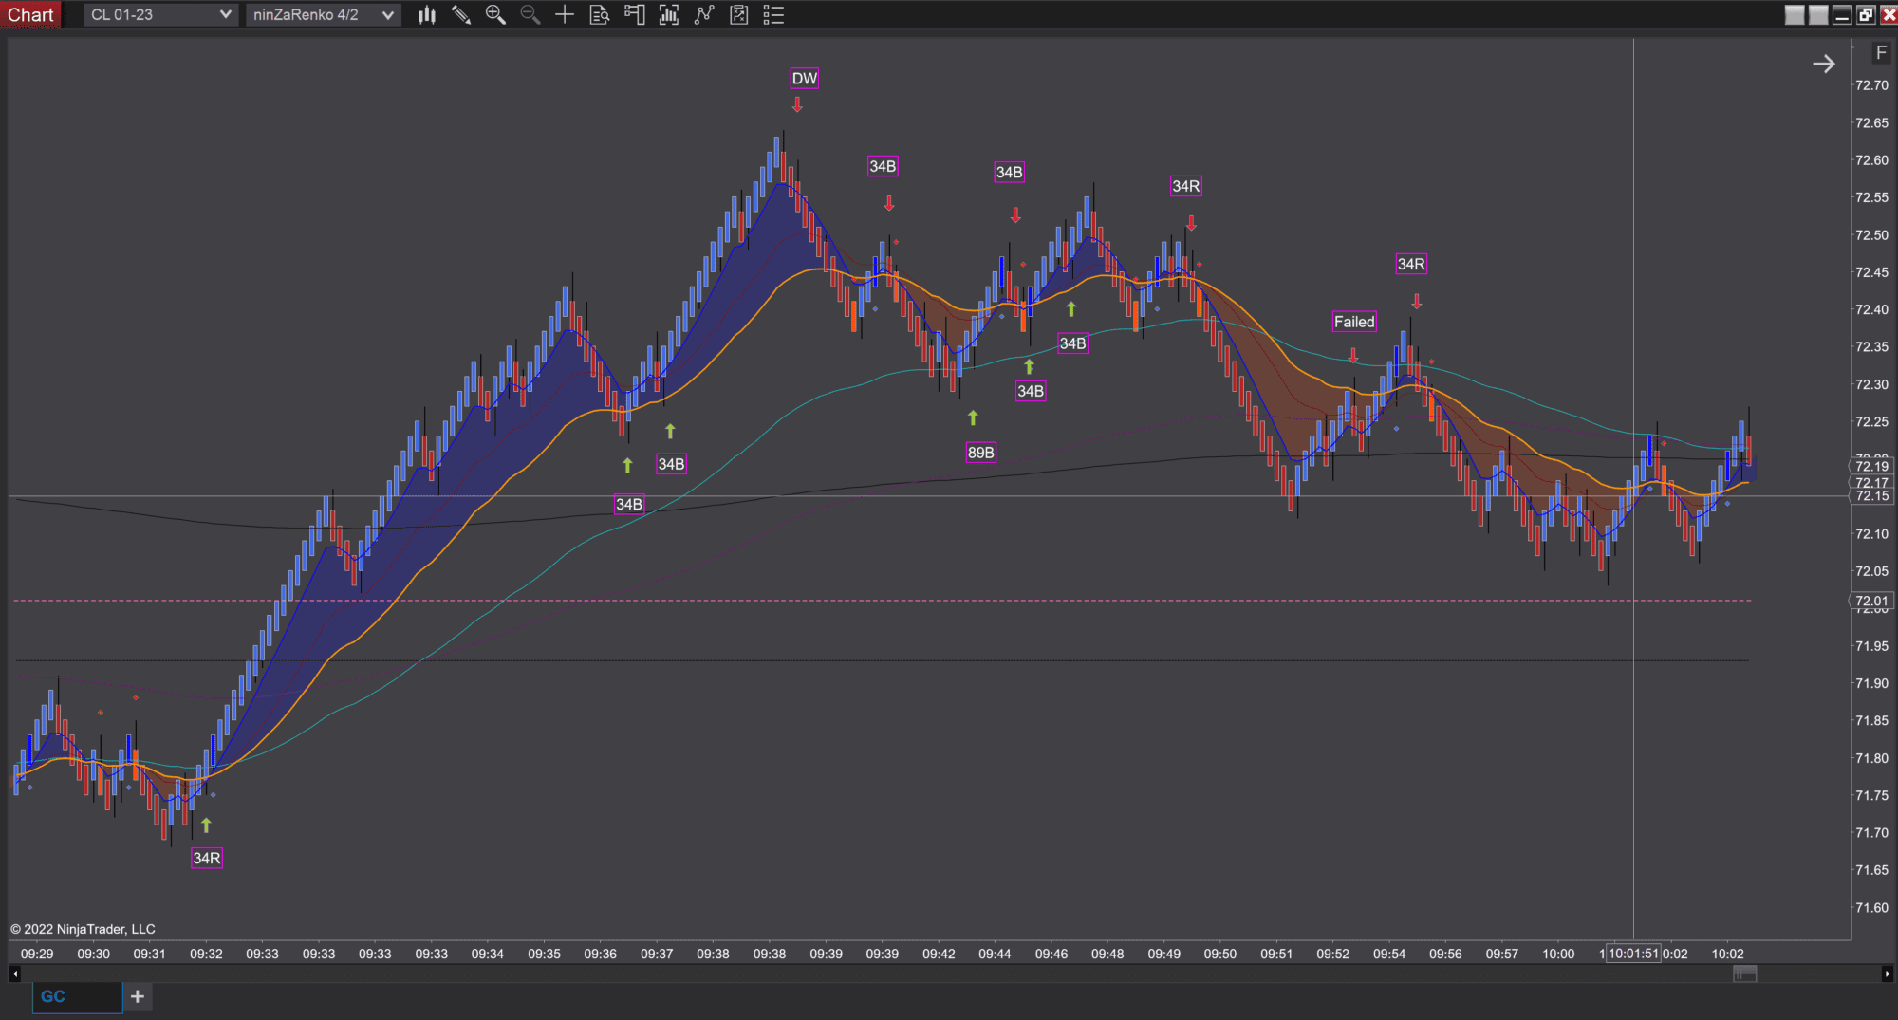Image resolution: width=1898 pixels, height=1020 pixels.
Task: Select the indicators bar-chart icon
Action: pyautogui.click(x=668, y=14)
